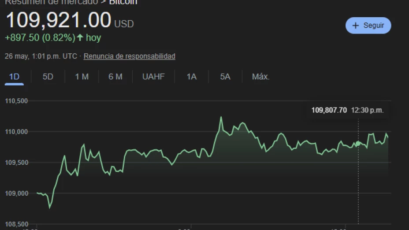
Task: Click the 108,500 axis label
Action: [x=16, y=224]
